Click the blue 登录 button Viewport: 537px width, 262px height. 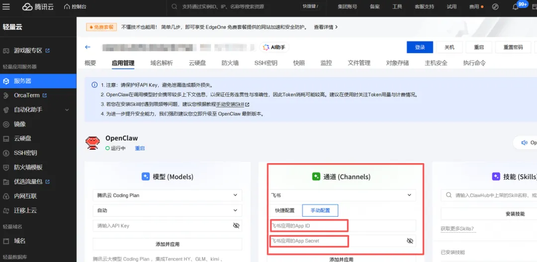420,47
